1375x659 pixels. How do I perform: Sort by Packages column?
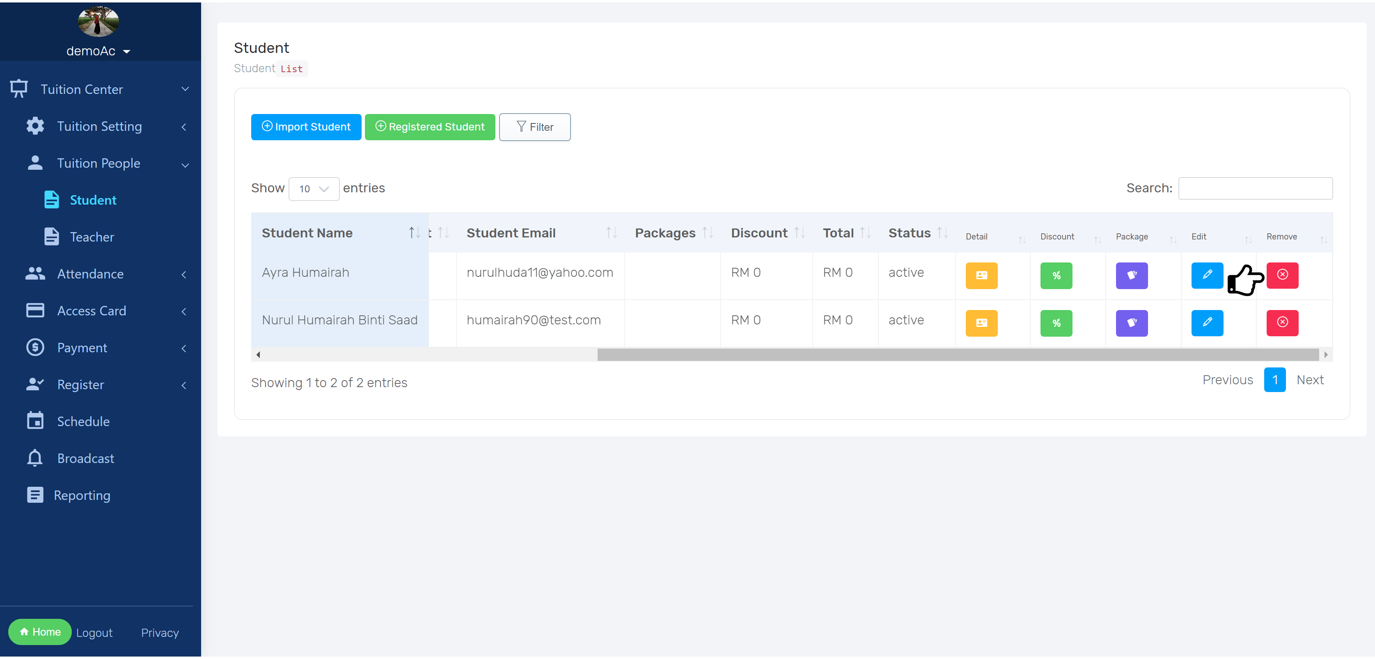(x=673, y=233)
